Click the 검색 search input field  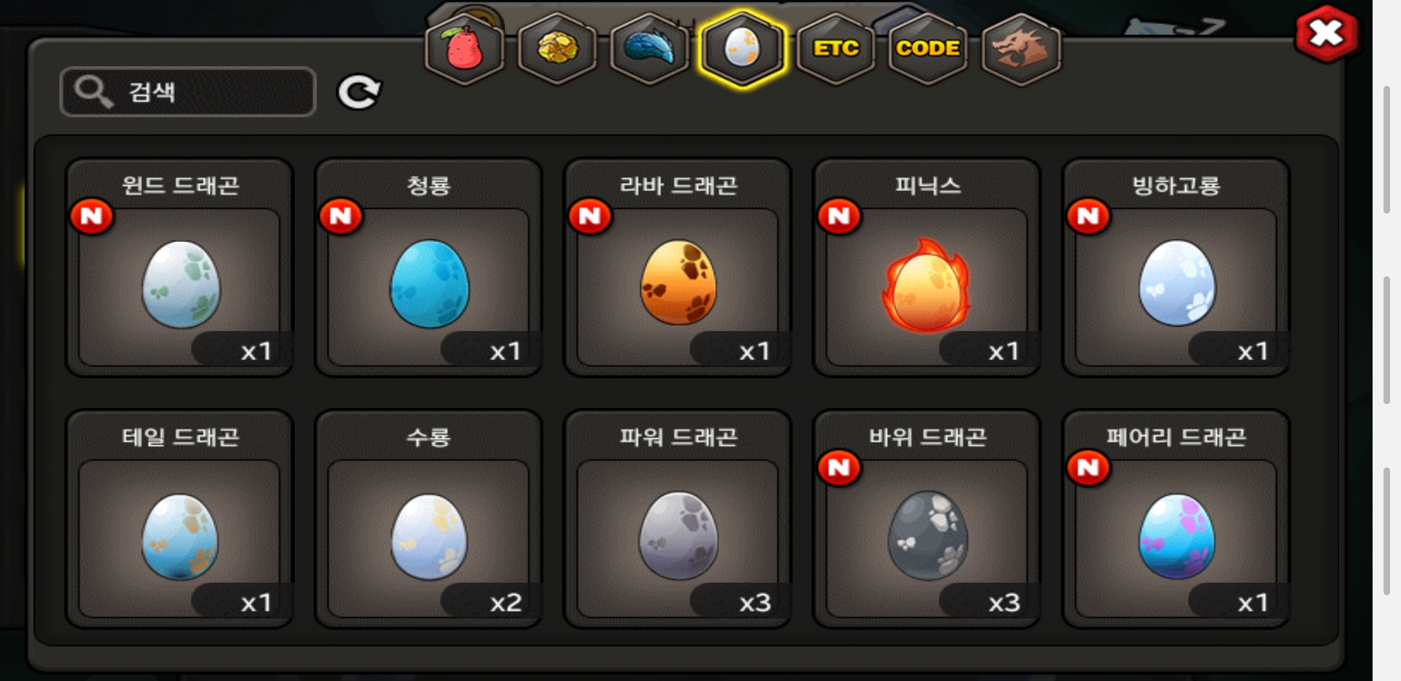[x=188, y=92]
